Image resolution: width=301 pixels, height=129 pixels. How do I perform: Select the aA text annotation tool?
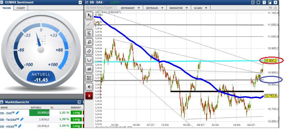[89, 69]
